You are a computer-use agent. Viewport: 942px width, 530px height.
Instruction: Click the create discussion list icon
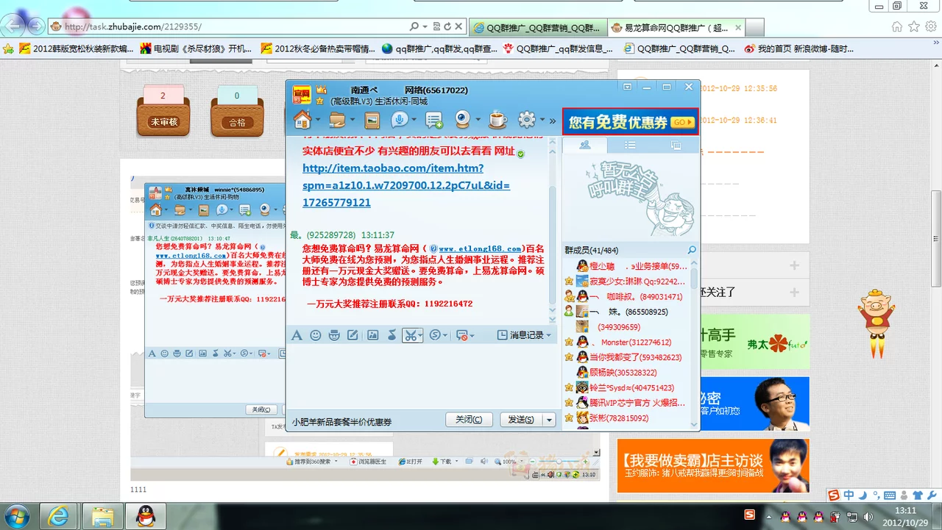434,120
